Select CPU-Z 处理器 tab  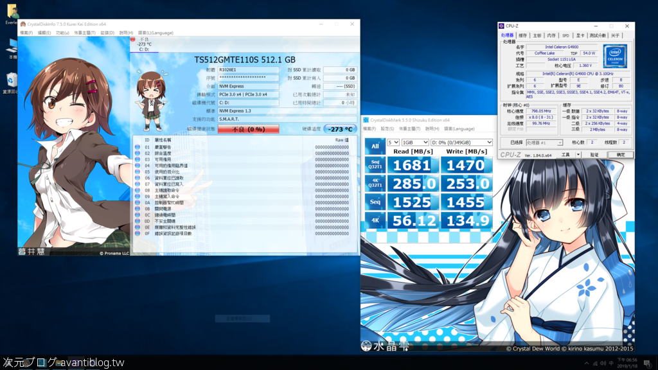(x=507, y=36)
